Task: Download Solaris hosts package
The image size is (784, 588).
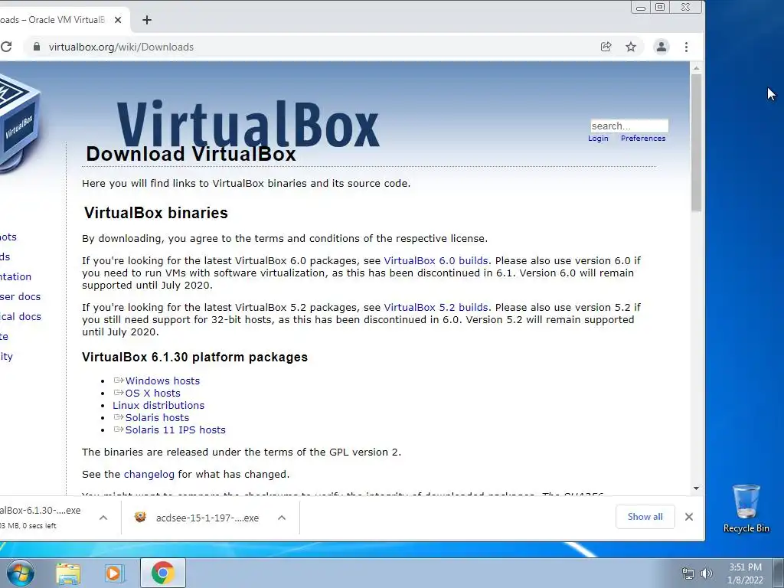Action: click(x=157, y=417)
